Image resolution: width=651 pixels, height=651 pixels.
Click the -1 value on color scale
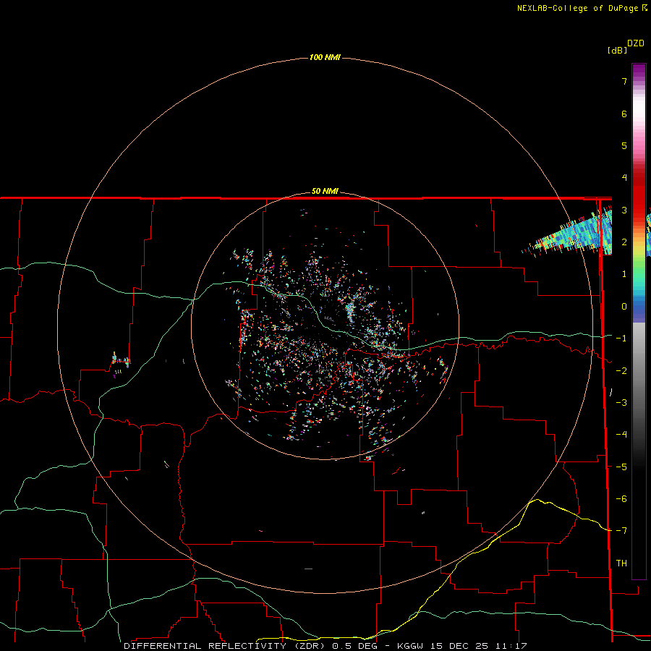[621, 339]
